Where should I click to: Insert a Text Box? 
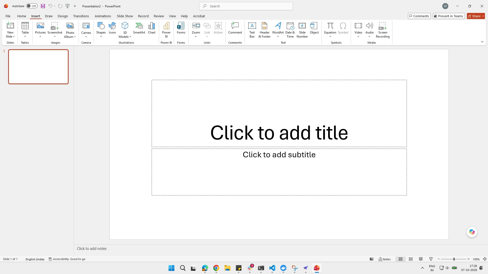click(252, 30)
